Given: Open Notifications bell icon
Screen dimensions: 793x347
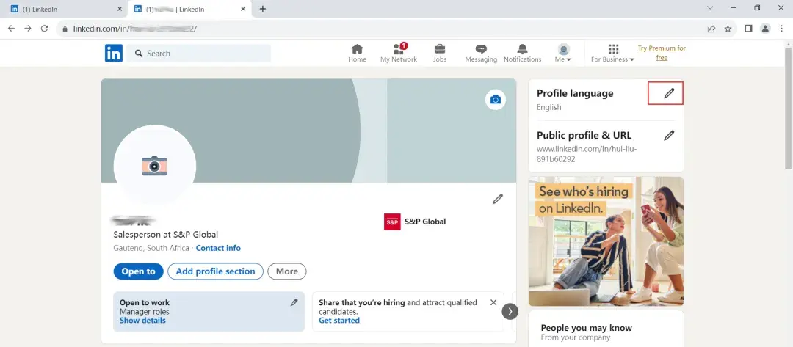Looking at the screenshot, I should coord(522,49).
